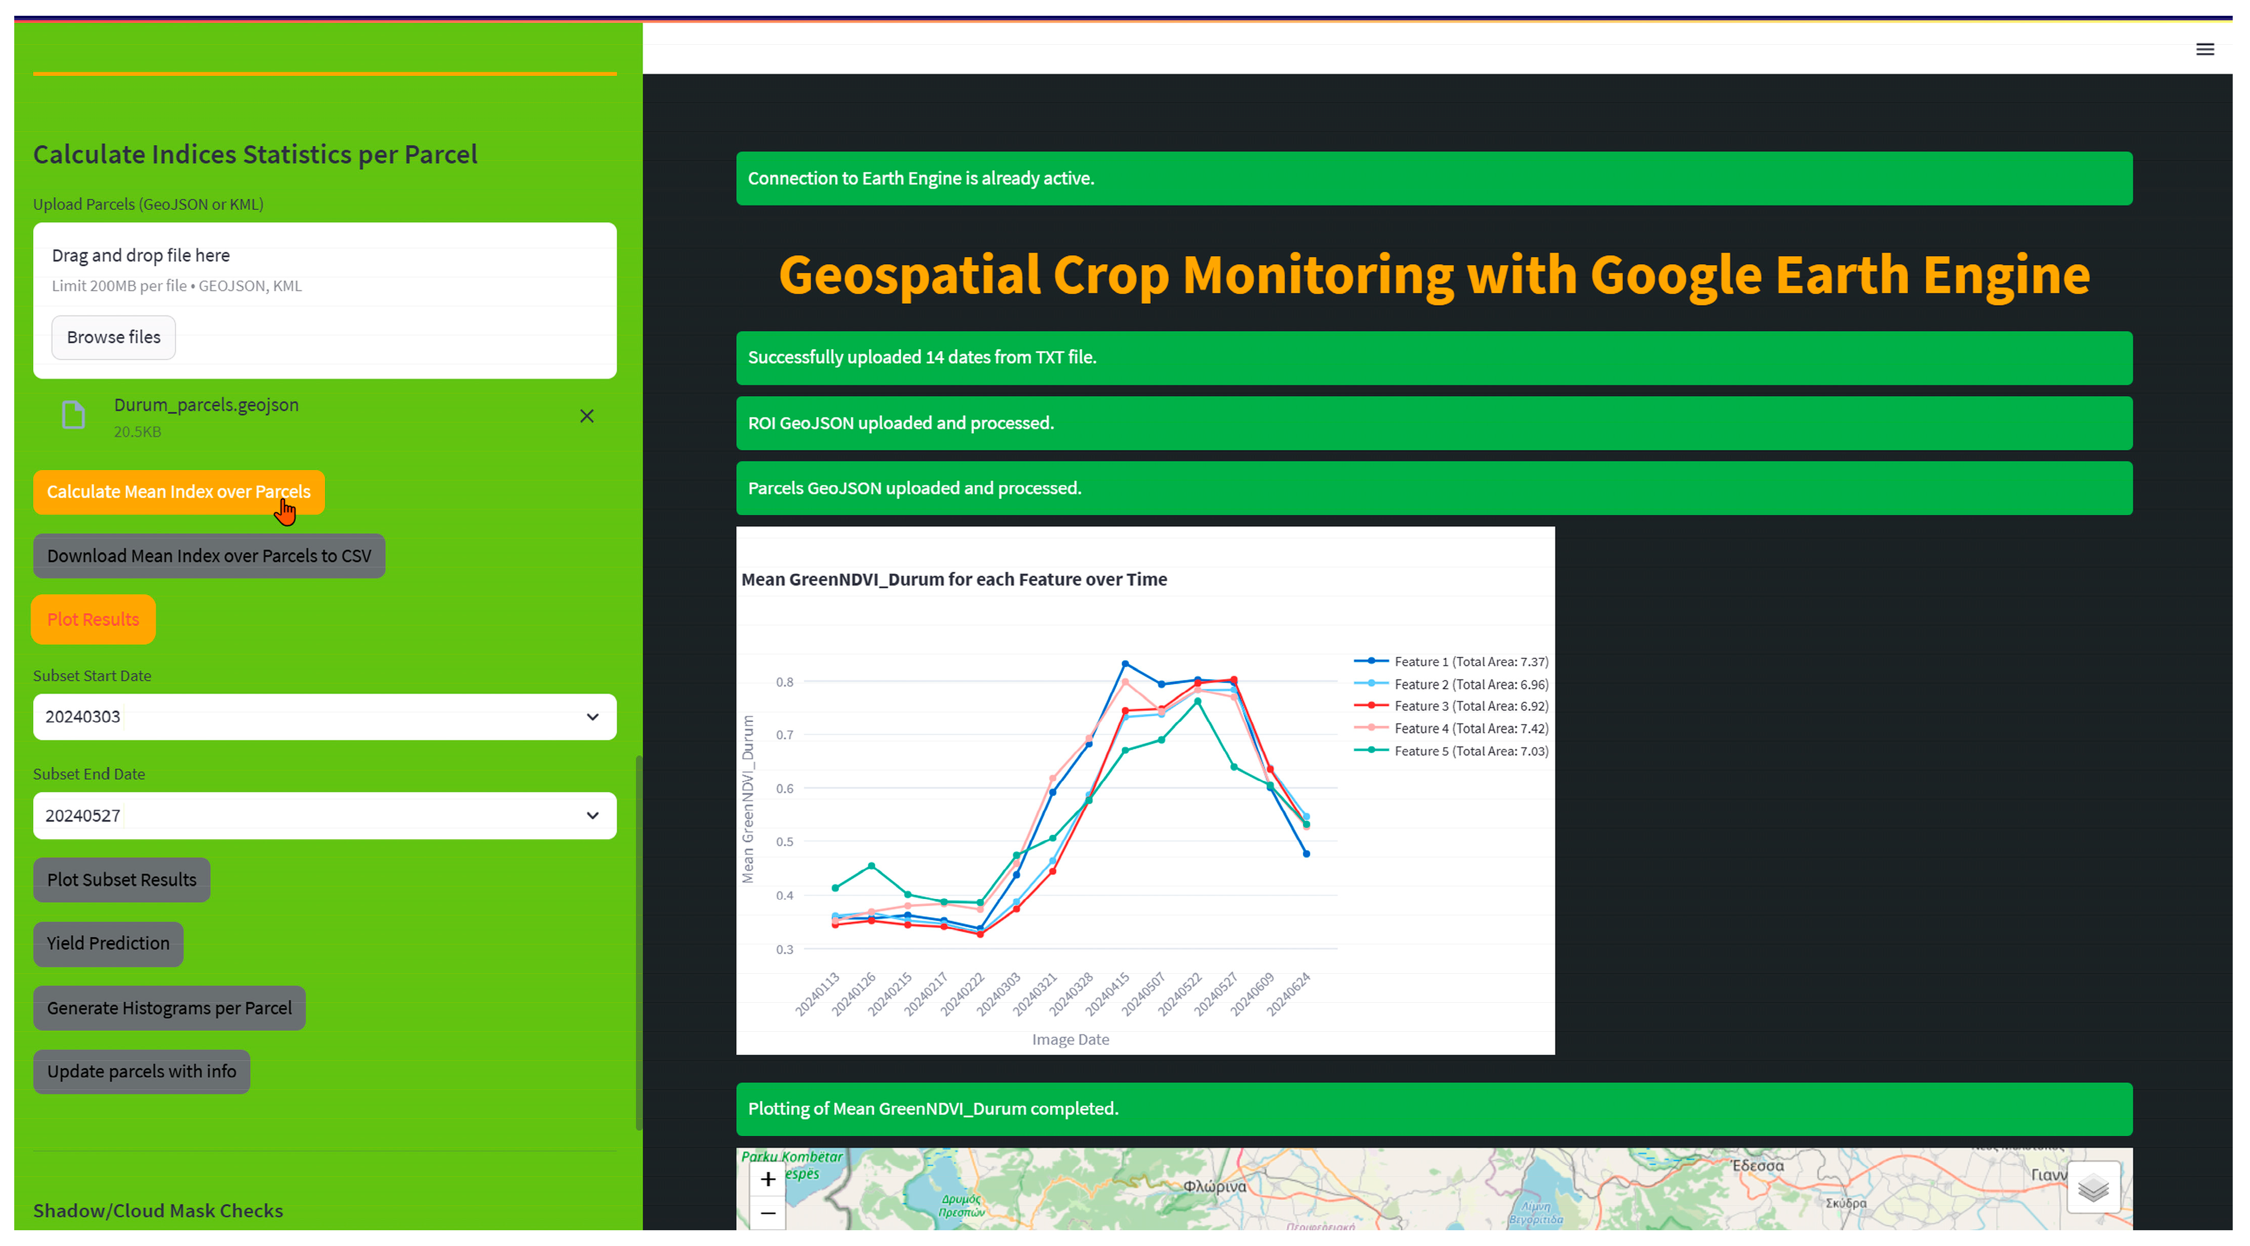
Task: Click 'ROI GeoJSON uploaded and processed' message
Action: coord(1434,423)
